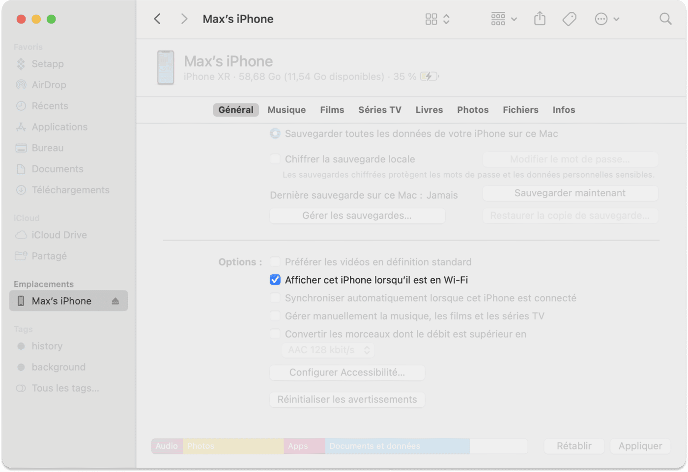Image resolution: width=688 pixels, height=472 pixels.
Task: Enable Synchroniser automatiquement lorsque cet iPhone est connecté
Action: [275, 298]
